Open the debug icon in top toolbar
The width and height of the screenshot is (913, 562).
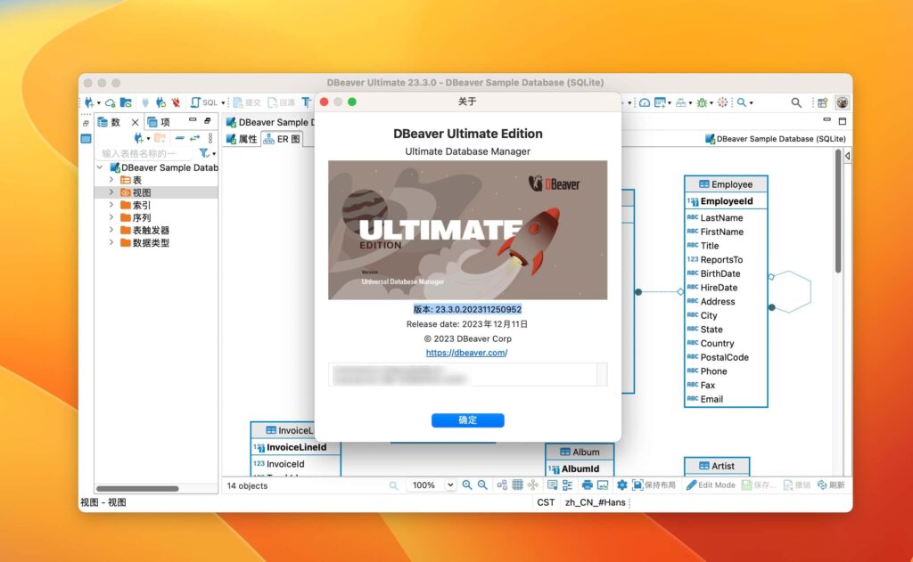[702, 102]
